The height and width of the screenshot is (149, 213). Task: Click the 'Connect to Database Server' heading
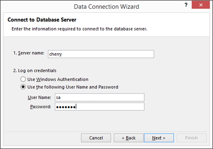pyautogui.click(x=42, y=20)
